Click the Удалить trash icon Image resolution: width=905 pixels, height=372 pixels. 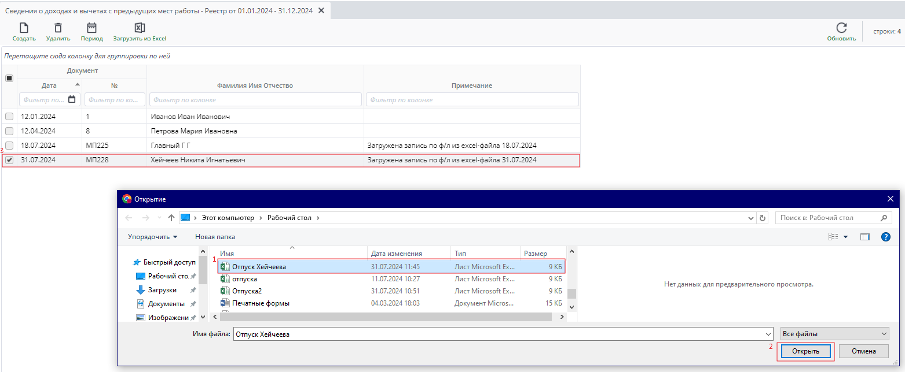point(58,28)
